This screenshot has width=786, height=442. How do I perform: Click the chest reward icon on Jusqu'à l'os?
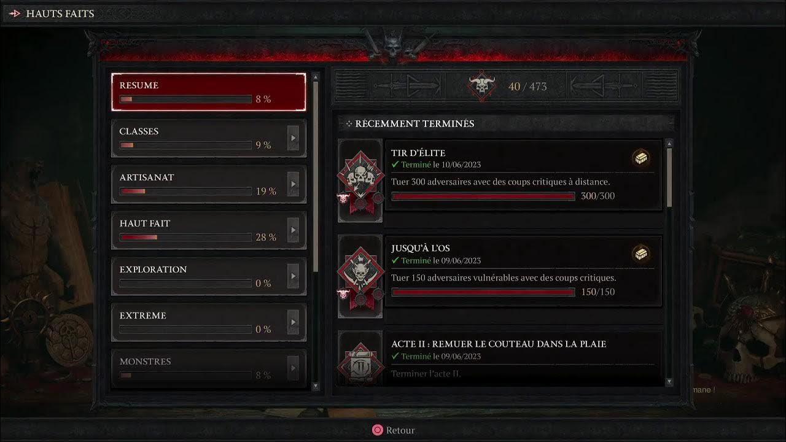coord(642,254)
